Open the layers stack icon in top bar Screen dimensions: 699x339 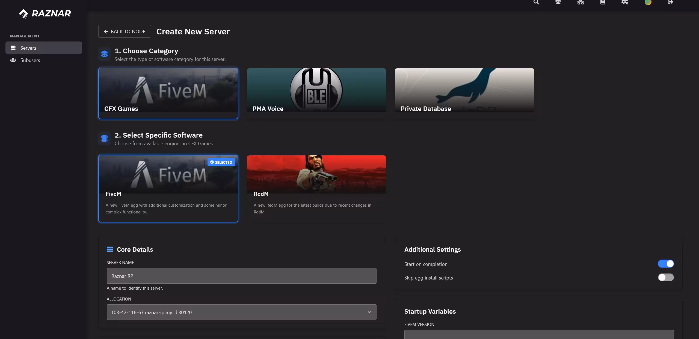558,2
